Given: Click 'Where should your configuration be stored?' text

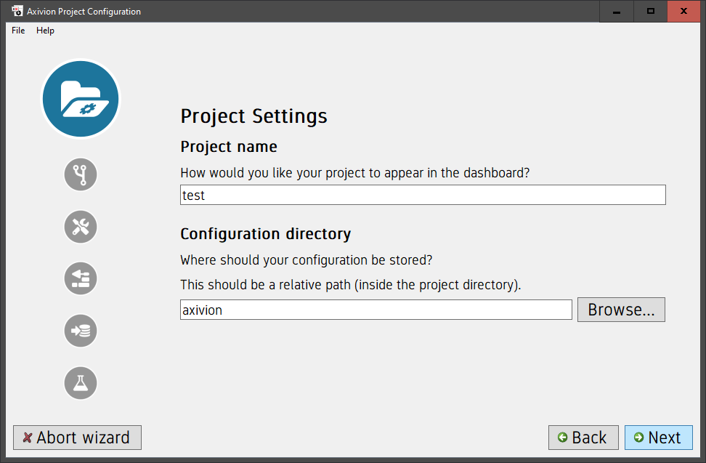Looking at the screenshot, I should point(307,260).
